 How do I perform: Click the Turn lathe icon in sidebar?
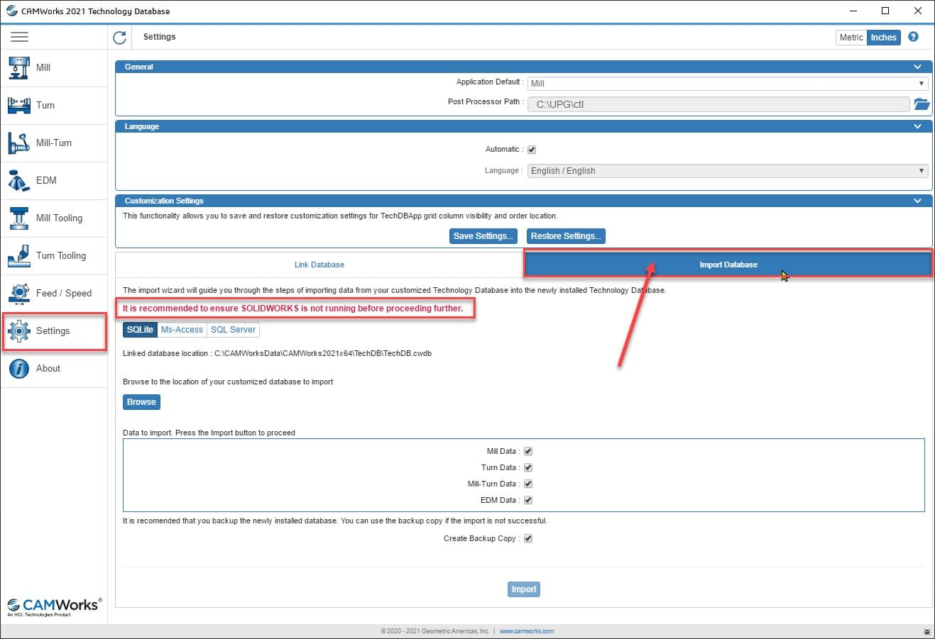(19, 105)
